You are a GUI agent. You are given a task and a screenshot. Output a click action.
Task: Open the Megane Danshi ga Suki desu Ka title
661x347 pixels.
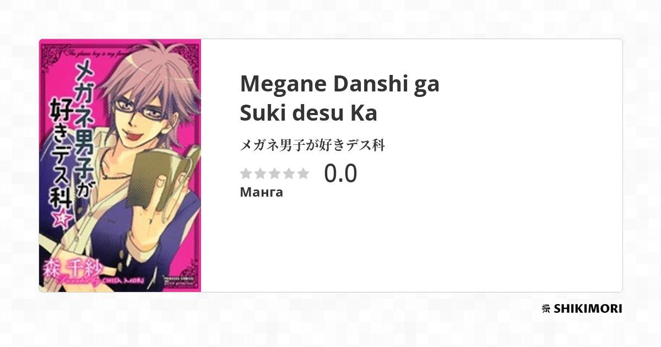(x=340, y=99)
